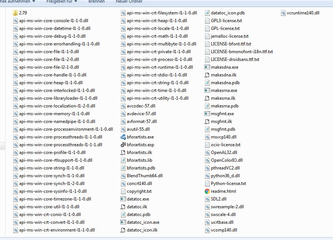Select the bforartists.ilk file icon
Screen dimensions: 333x240
tap(124, 152)
